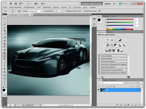Select the History Brush tool
146x109 pixels.
click(5, 46)
